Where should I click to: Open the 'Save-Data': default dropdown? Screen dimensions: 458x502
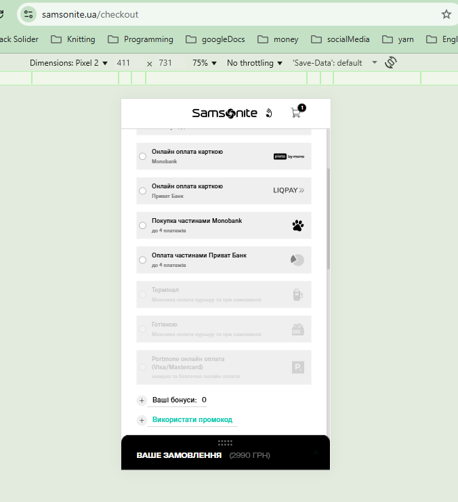click(335, 63)
